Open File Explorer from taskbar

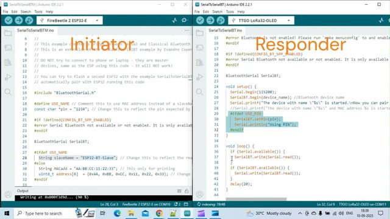point(131,214)
